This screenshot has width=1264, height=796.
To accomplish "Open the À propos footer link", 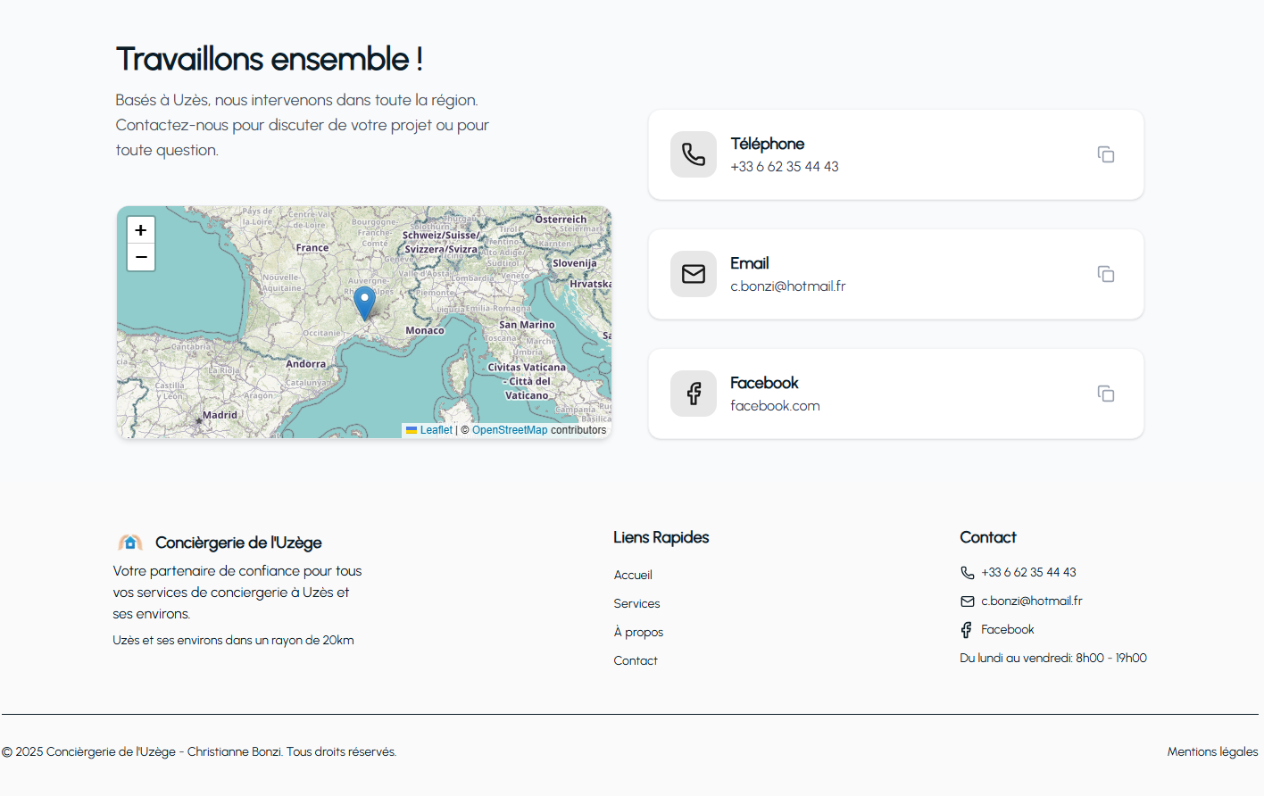I will (x=638, y=632).
